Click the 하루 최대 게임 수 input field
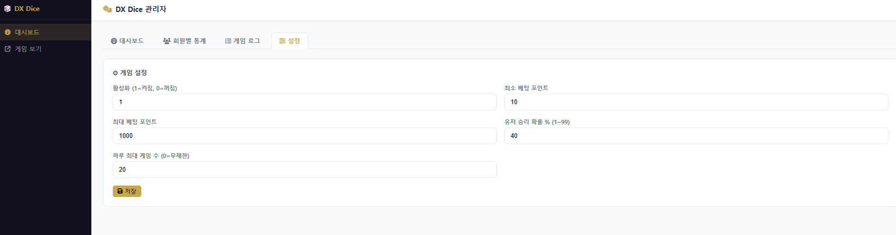 [x=305, y=169]
